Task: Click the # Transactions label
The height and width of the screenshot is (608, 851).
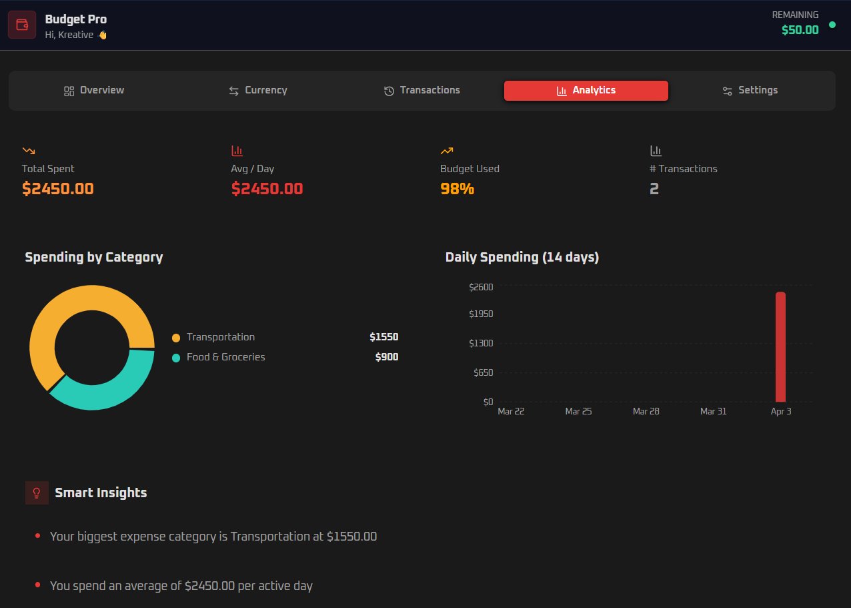Action: (x=684, y=169)
